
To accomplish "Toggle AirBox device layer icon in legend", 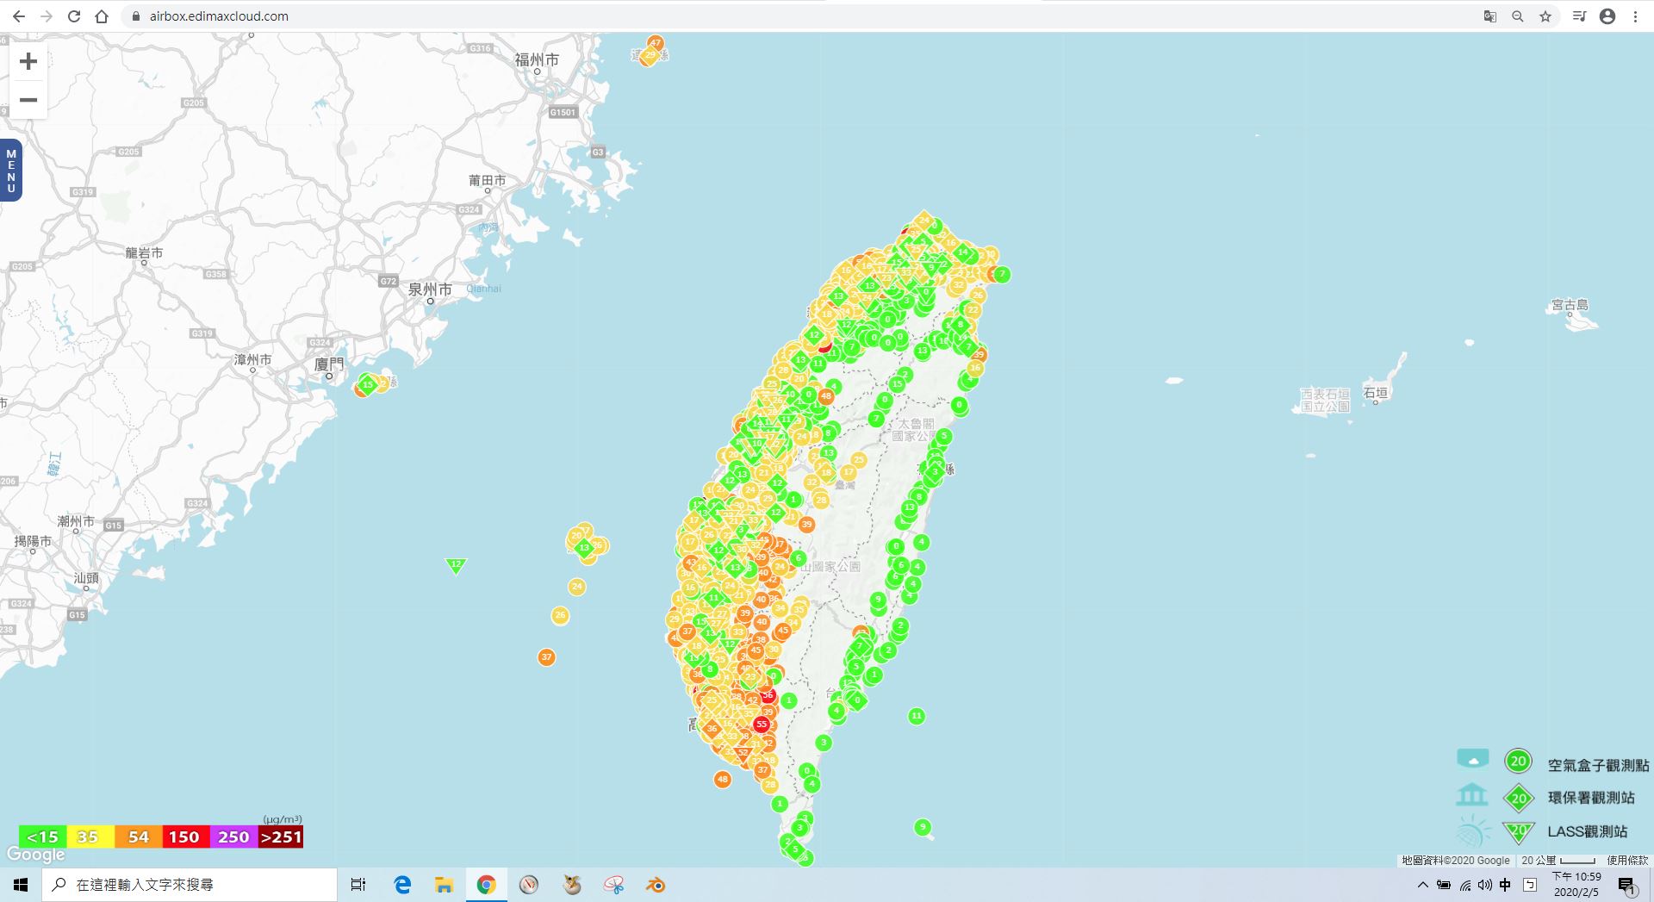I will (1473, 759).
